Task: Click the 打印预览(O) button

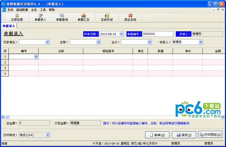Action: click(210, 135)
